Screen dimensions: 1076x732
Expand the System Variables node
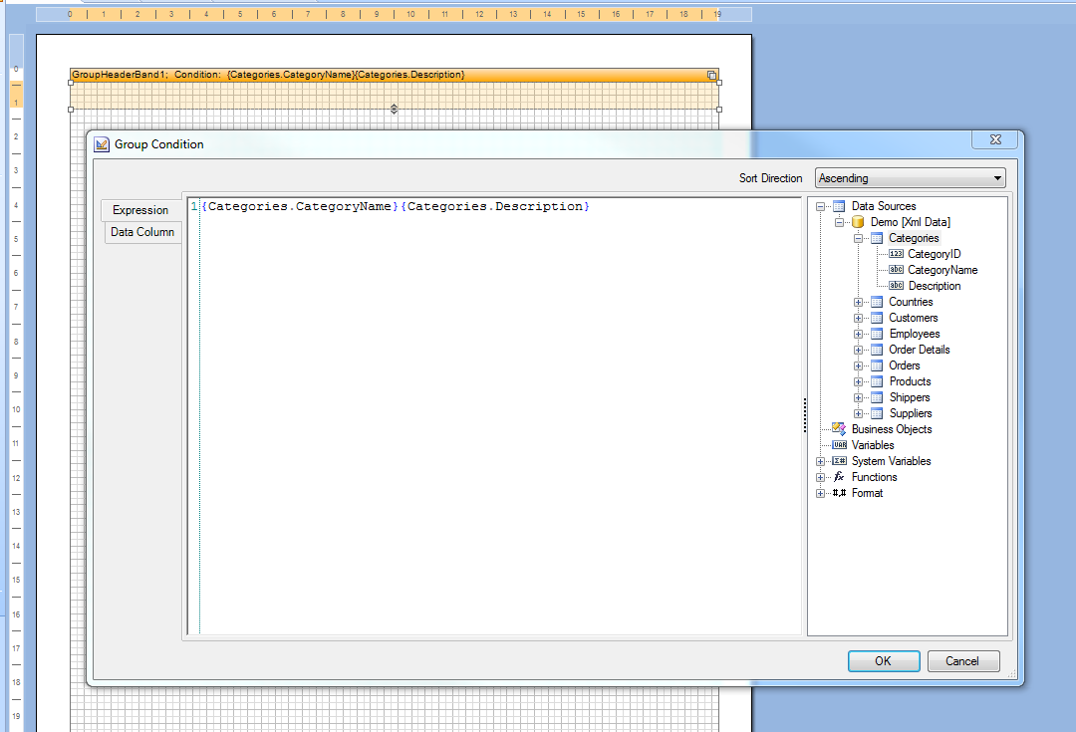[x=820, y=462]
